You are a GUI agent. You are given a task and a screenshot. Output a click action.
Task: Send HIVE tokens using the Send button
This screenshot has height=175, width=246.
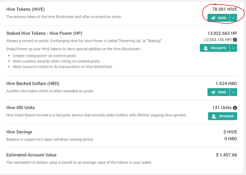click(x=218, y=18)
